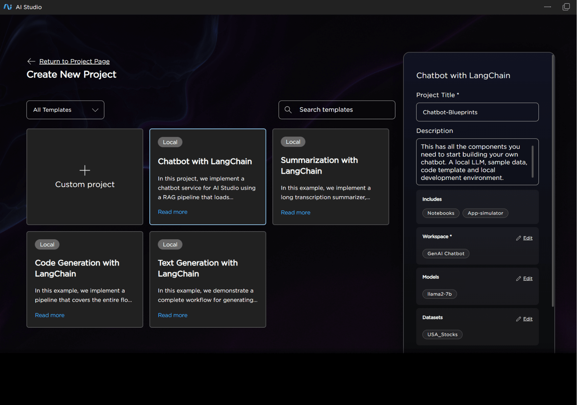Click the window restore icon in title bar
The width and height of the screenshot is (577, 405).
[x=566, y=7]
